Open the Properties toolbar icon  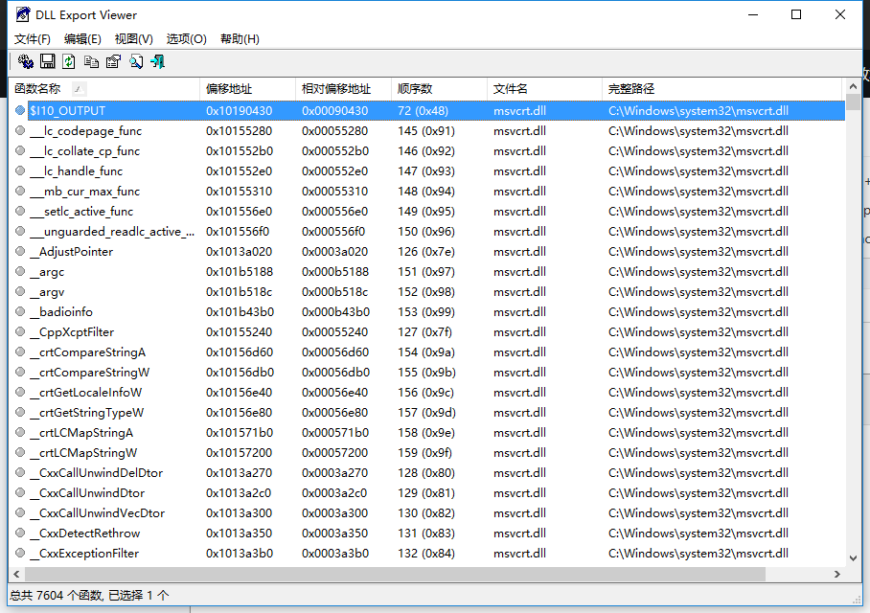(113, 61)
